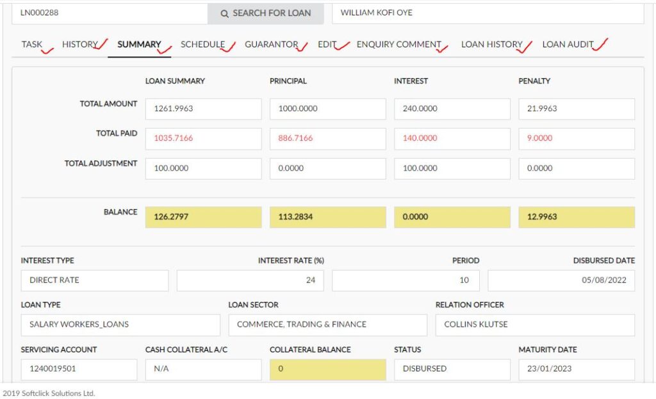Click the loan number field LN000288

[109, 13]
